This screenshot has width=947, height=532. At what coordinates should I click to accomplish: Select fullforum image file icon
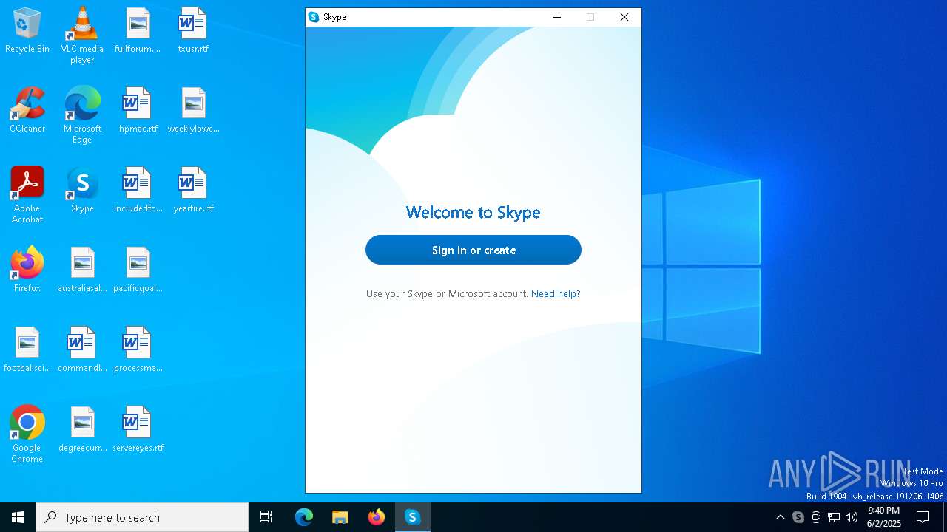[x=138, y=31]
